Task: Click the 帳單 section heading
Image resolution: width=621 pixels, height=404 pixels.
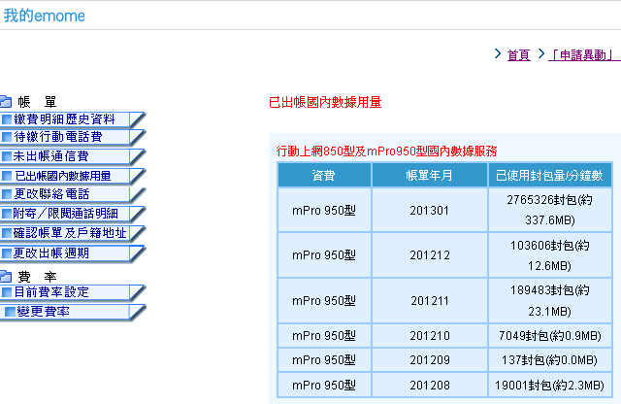Action: click(x=37, y=102)
